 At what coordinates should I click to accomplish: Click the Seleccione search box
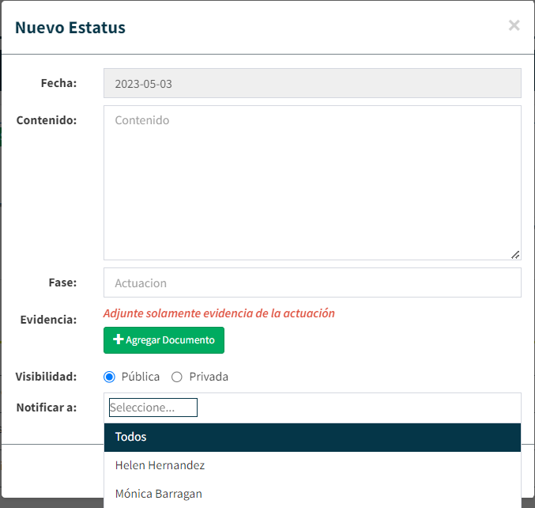coord(153,408)
